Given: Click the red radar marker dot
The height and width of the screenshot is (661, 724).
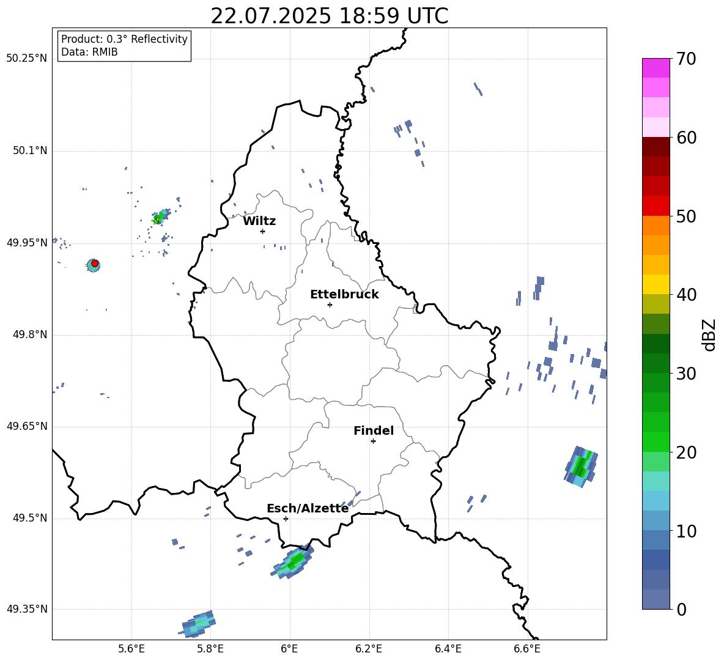Looking at the screenshot, I should point(95,264).
